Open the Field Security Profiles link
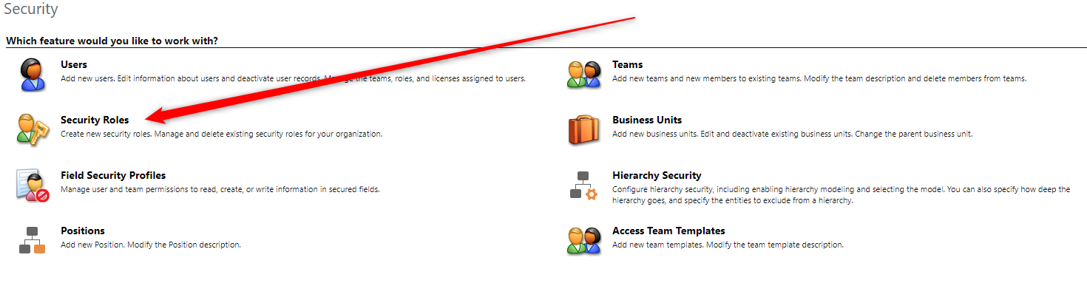1087x300 pixels. [113, 175]
